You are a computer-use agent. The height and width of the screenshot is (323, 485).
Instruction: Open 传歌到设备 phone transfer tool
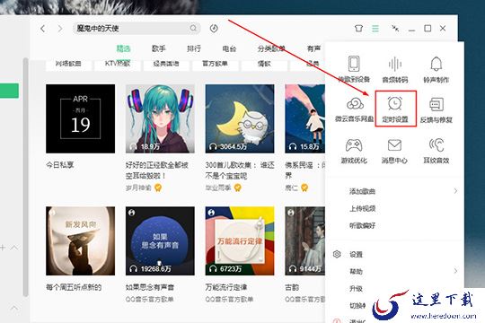pos(354,69)
